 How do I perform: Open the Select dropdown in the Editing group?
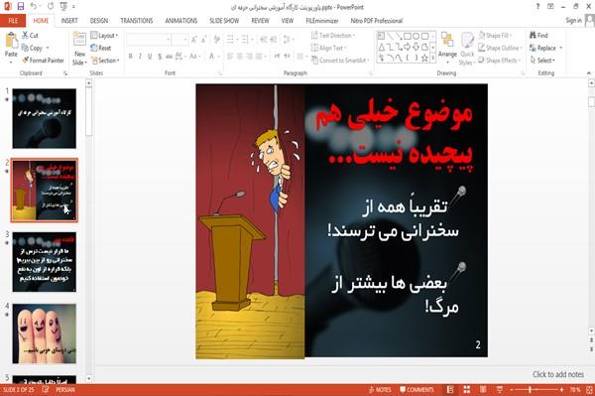[542, 61]
